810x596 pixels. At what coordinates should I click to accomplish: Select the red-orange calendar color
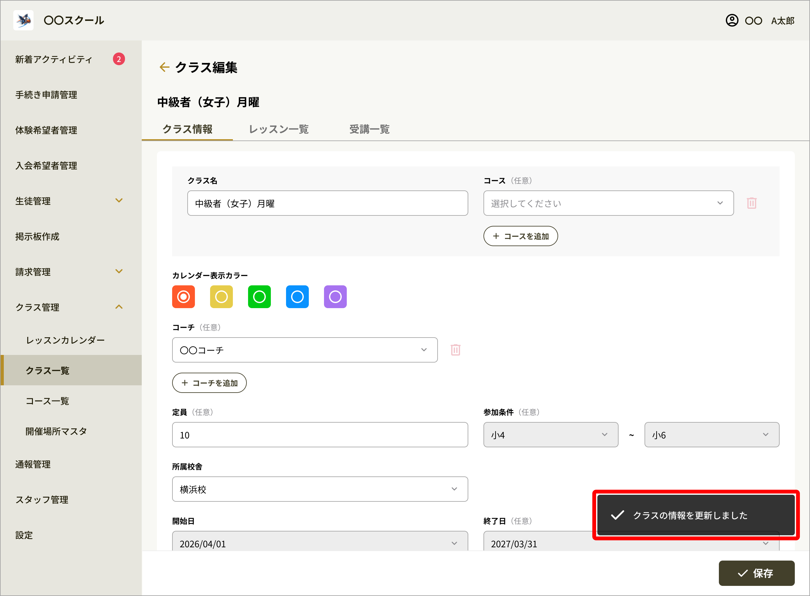click(x=184, y=297)
